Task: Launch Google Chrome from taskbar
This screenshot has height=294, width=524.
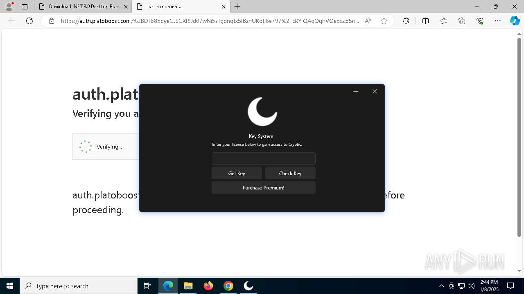Action: (x=228, y=286)
